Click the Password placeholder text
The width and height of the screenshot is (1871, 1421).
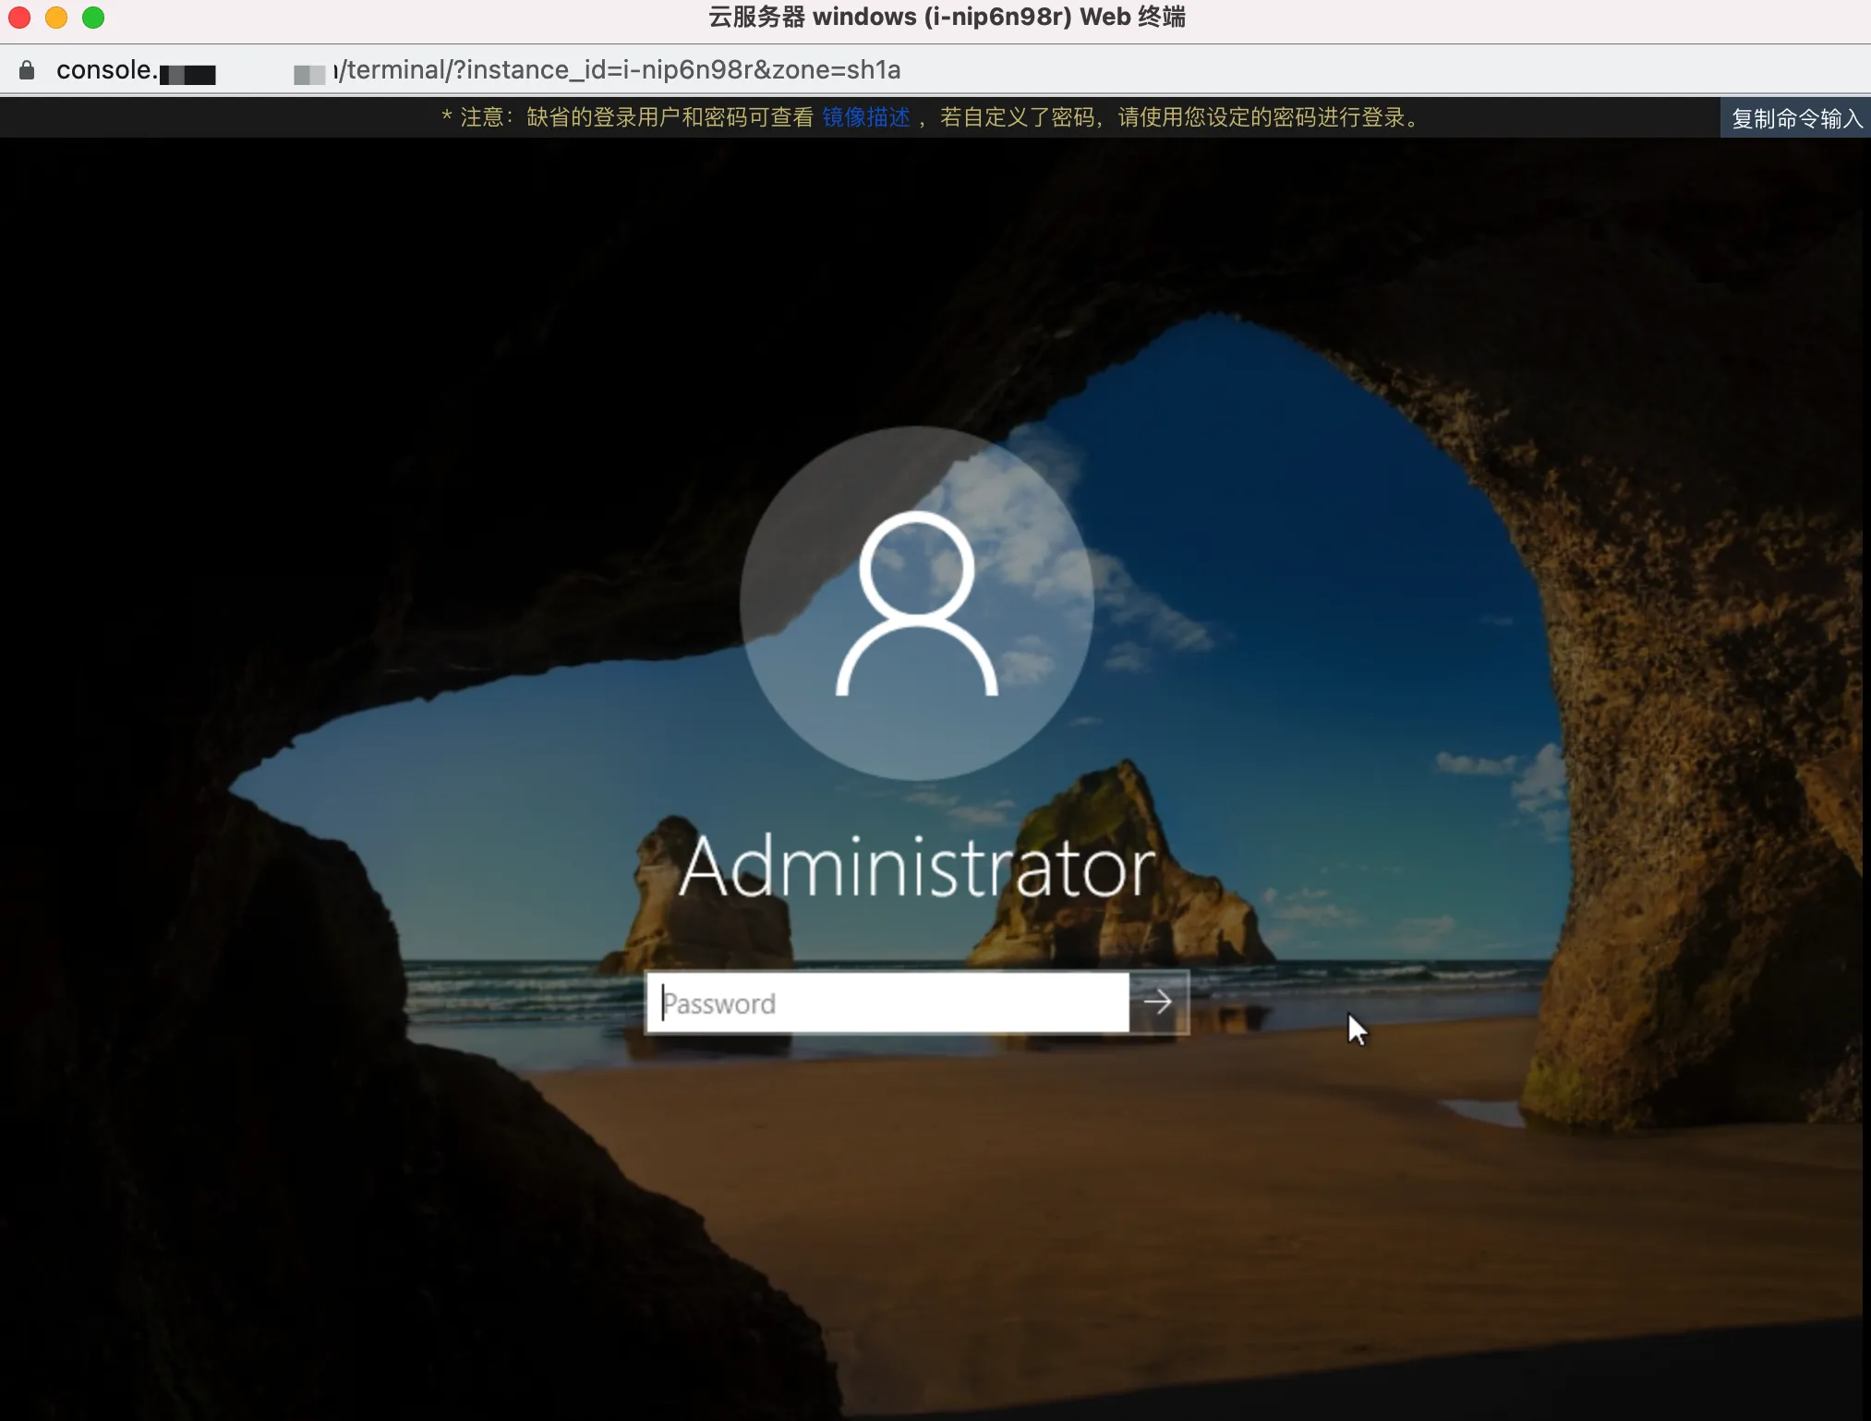[720, 1003]
